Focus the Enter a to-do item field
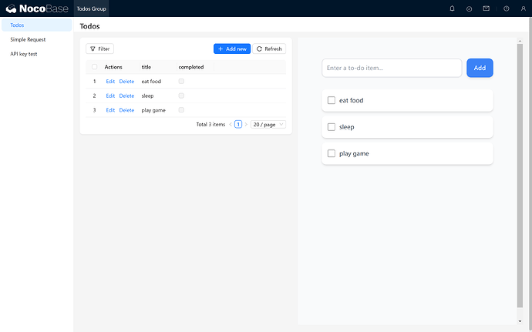 pos(392,68)
